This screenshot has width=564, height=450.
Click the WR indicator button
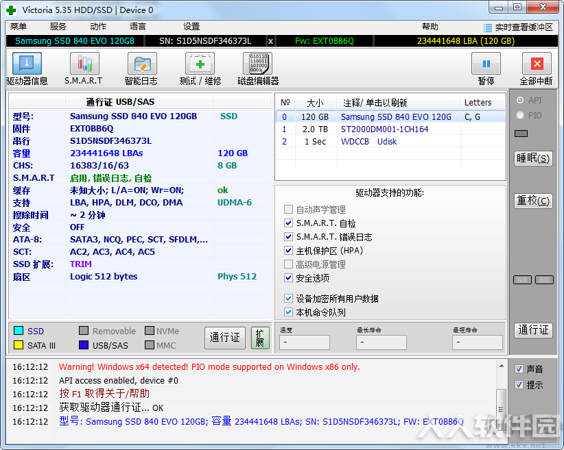[x=522, y=280]
